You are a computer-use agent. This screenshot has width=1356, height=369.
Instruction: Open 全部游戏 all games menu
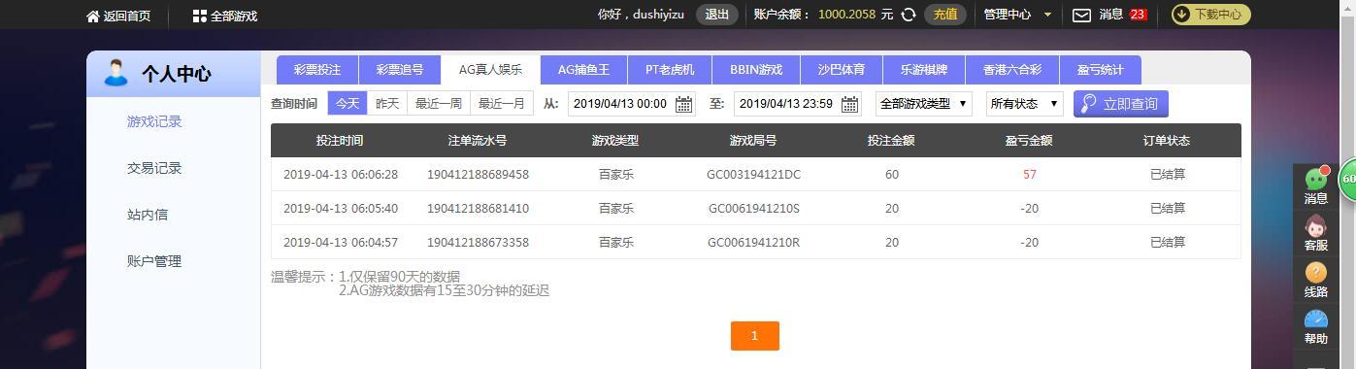point(224,16)
